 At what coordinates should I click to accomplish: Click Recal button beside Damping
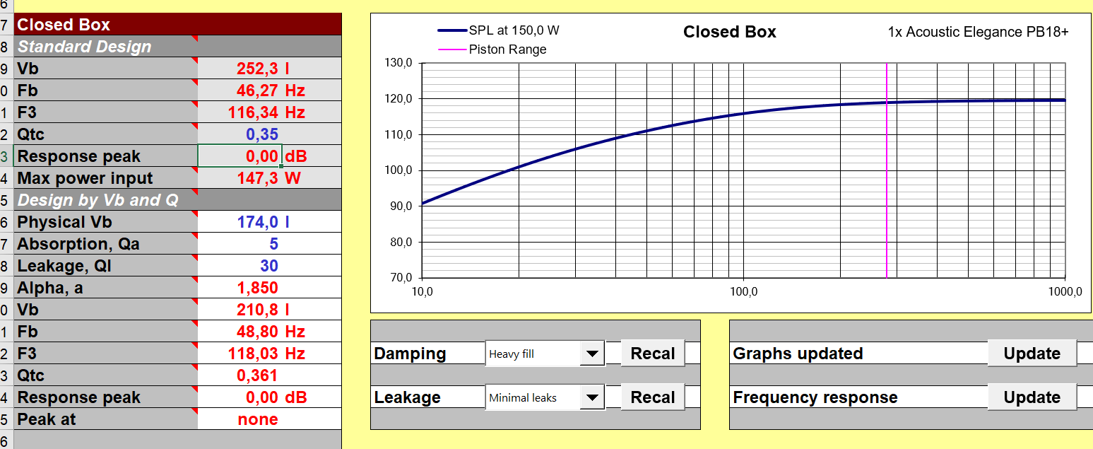(x=653, y=354)
